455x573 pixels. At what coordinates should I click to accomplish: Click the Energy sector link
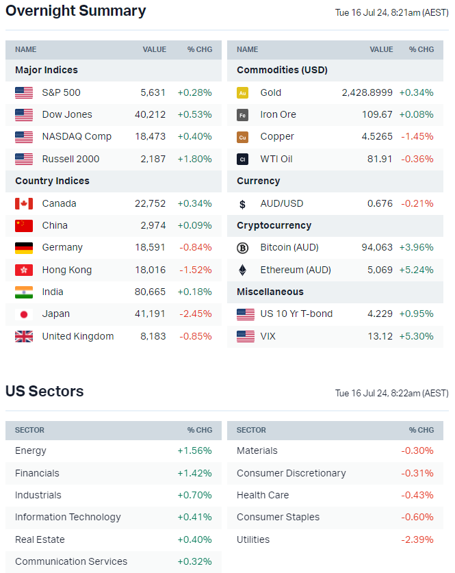(31, 450)
